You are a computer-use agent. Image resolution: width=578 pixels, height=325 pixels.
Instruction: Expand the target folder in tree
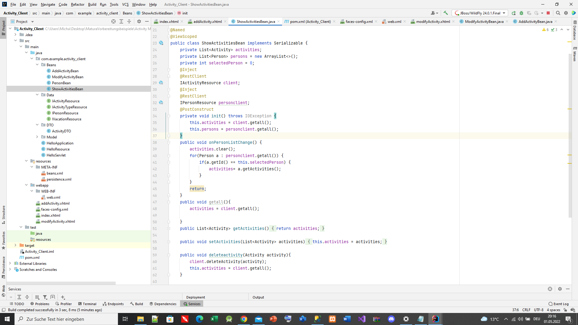tap(15, 245)
